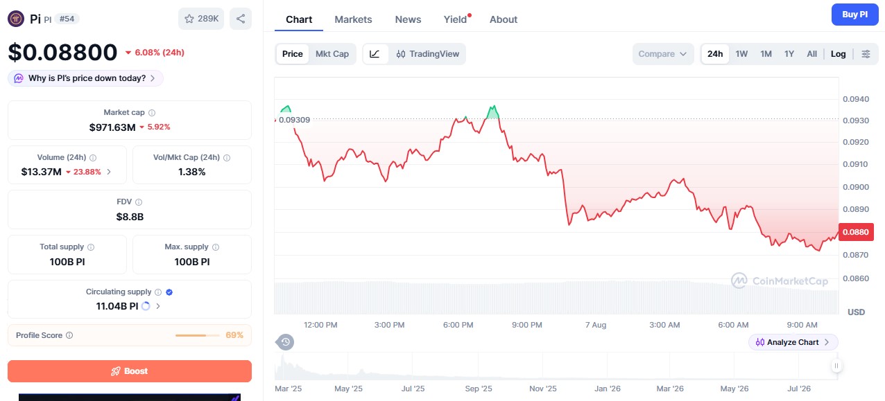Image resolution: width=885 pixels, height=401 pixels.
Task: Click the $0.08800 price heading
Action: [x=62, y=53]
